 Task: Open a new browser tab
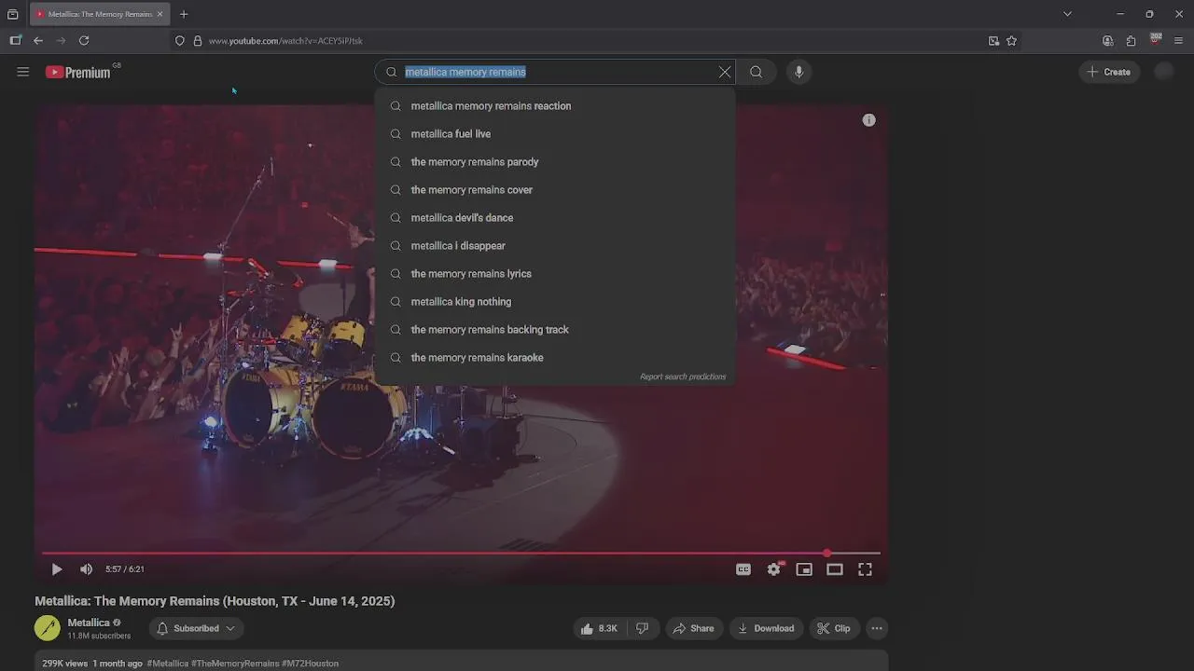(x=184, y=14)
